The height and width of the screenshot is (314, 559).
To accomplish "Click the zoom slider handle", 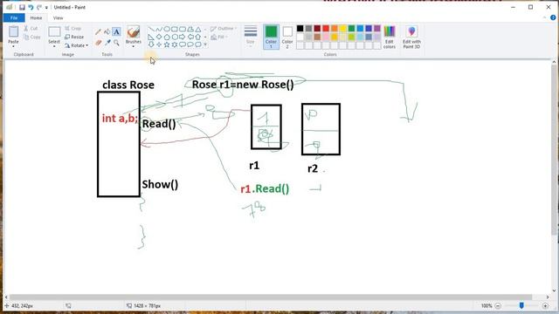I will click(521, 305).
